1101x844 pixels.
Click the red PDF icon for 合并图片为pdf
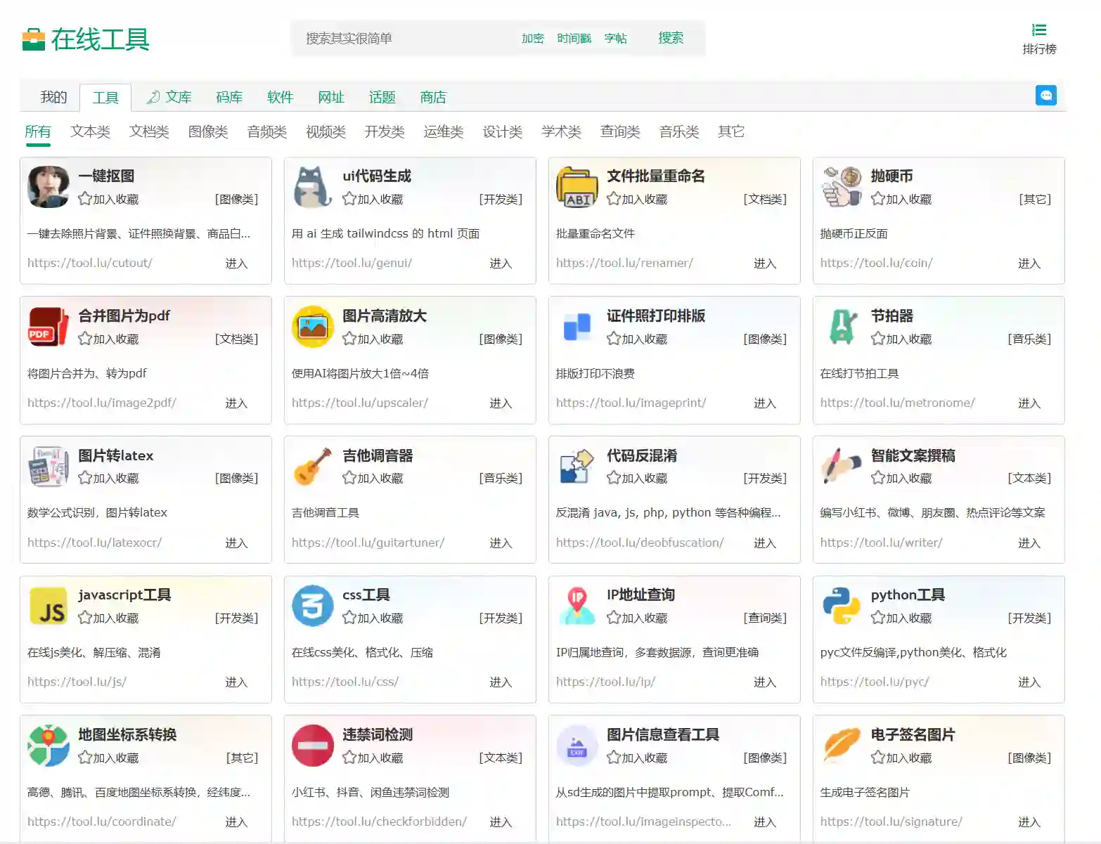click(x=49, y=327)
